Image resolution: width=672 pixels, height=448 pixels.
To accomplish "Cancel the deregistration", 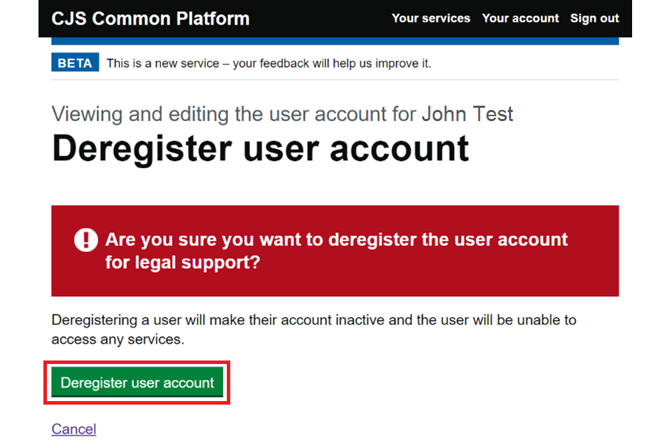I will click(73, 429).
